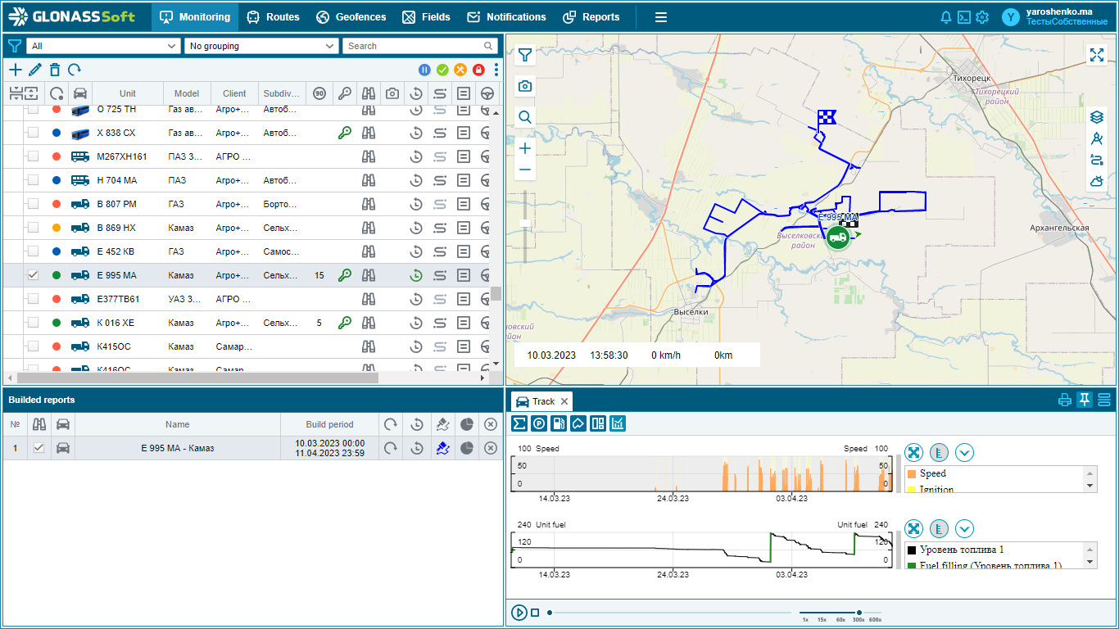Viewport: 1119px width, 629px height.
Task: Click the trash delete unit icon
Action: (54, 70)
